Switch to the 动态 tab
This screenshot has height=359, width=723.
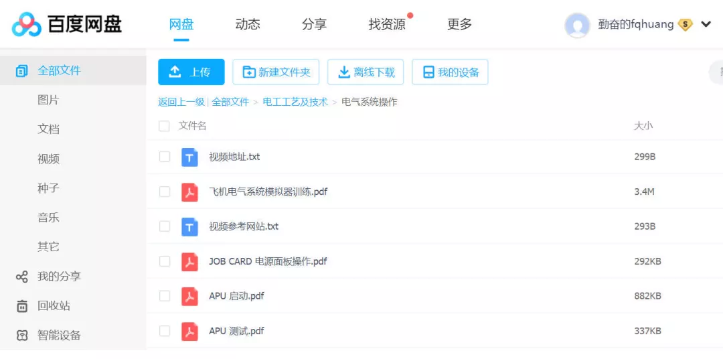coord(247,25)
